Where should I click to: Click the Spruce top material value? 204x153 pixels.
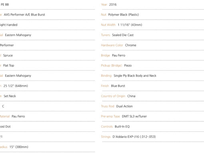pyautogui.click(x=8, y=55)
